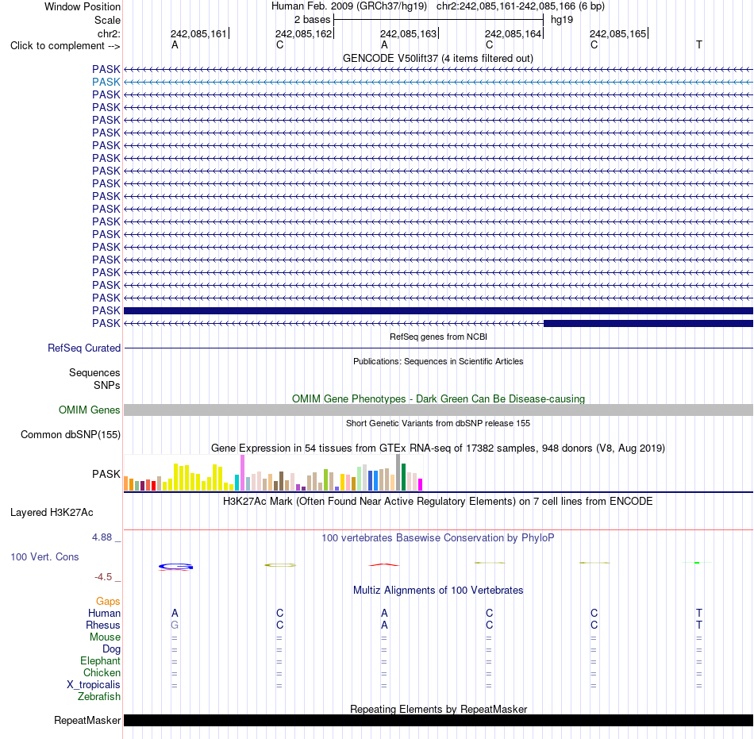The width and height of the screenshot is (754, 739).
Task: Select the Human alignment row label
Action: click(x=104, y=613)
